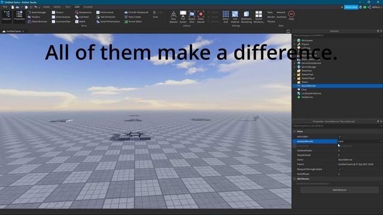Screen dimensions: 383x215
Task: Select StarterGui in Explorer
Action: 306,70
